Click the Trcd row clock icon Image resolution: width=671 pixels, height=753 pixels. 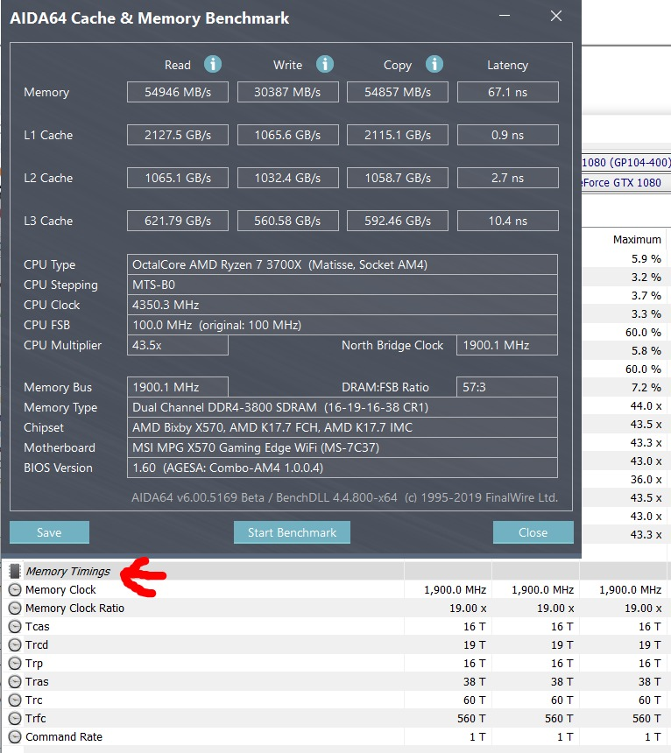(x=15, y=645)
